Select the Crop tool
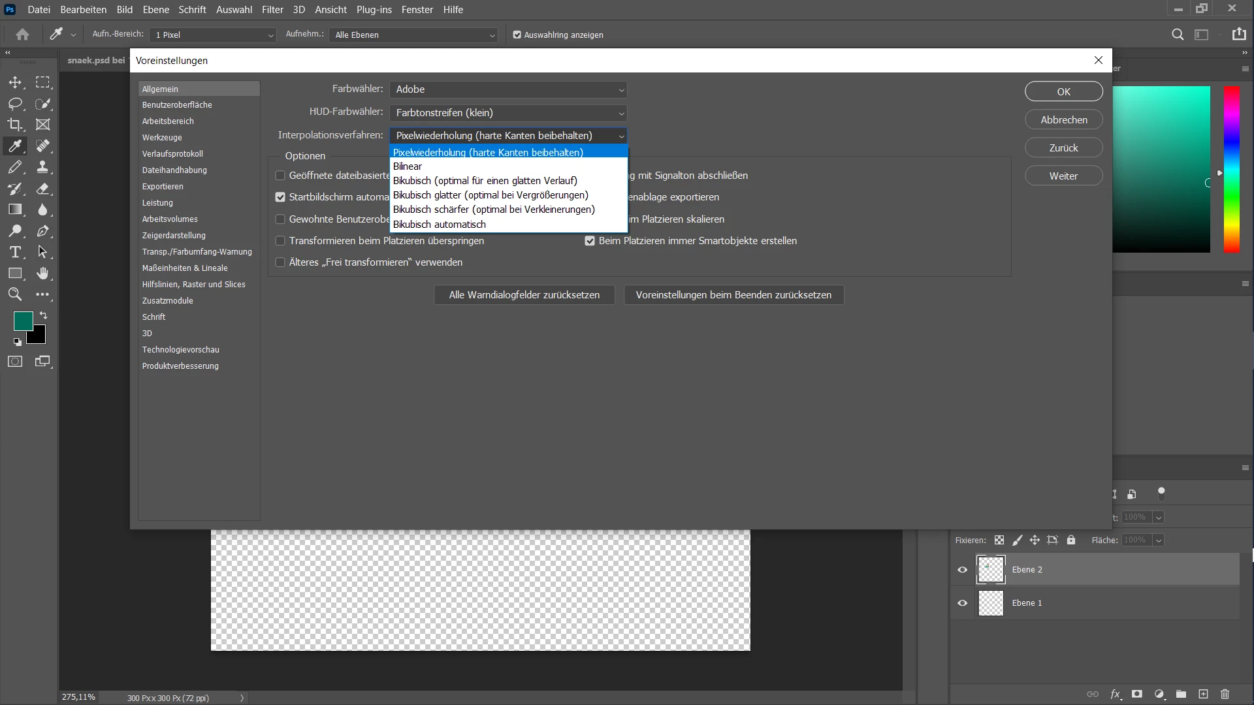The width and height of the screenshot is (1254, 705). [14, 125]
